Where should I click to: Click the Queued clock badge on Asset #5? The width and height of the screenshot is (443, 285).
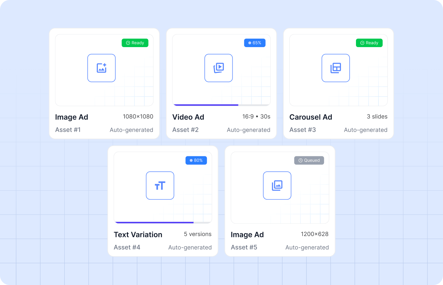coord(309,160)
